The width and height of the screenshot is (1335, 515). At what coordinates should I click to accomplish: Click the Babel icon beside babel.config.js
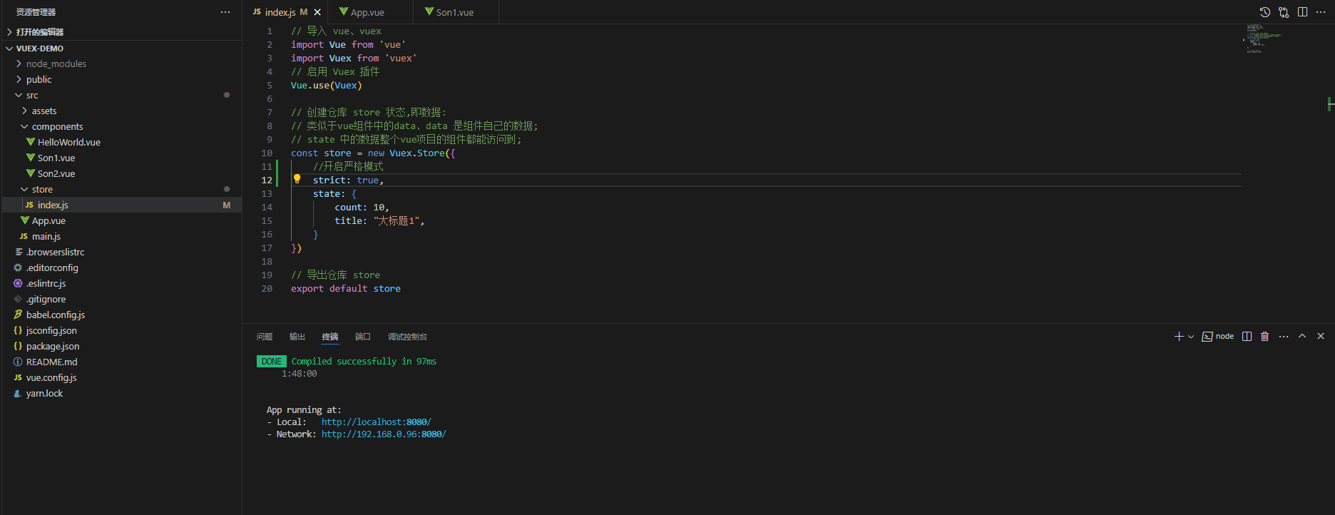pos(18,315)
